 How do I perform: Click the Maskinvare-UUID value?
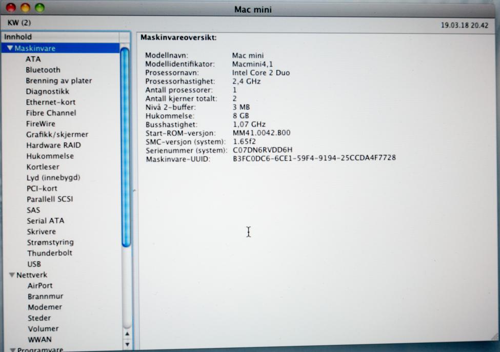pos(314,158)
